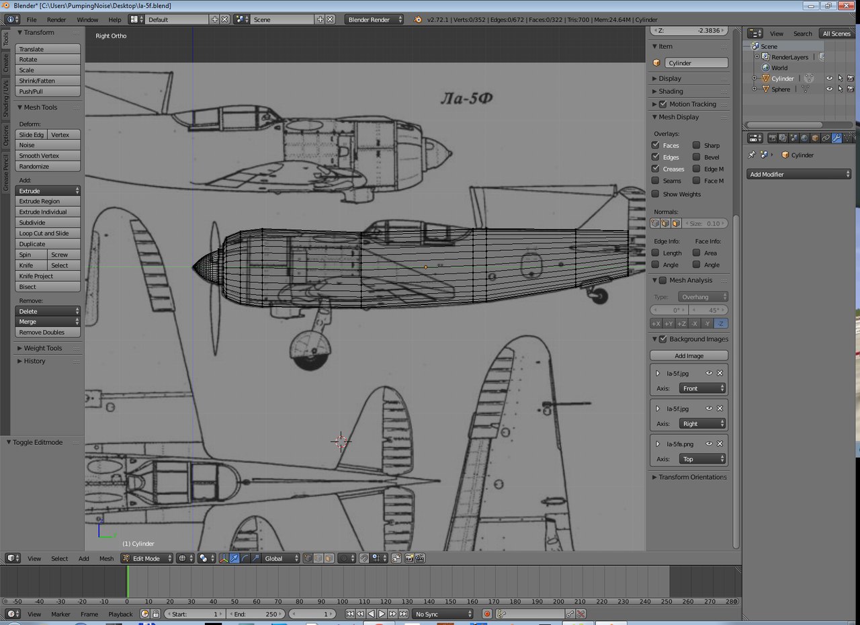This screenshot has width=860, height=625.
Task: Open the Edit Mode selector dropdown
Action: (x=147, y=558)
